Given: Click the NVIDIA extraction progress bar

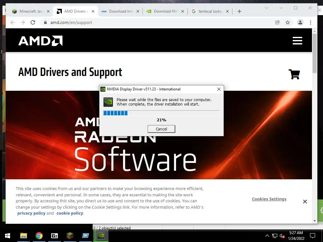Looking at the screenshot, I should pos(161,113).
